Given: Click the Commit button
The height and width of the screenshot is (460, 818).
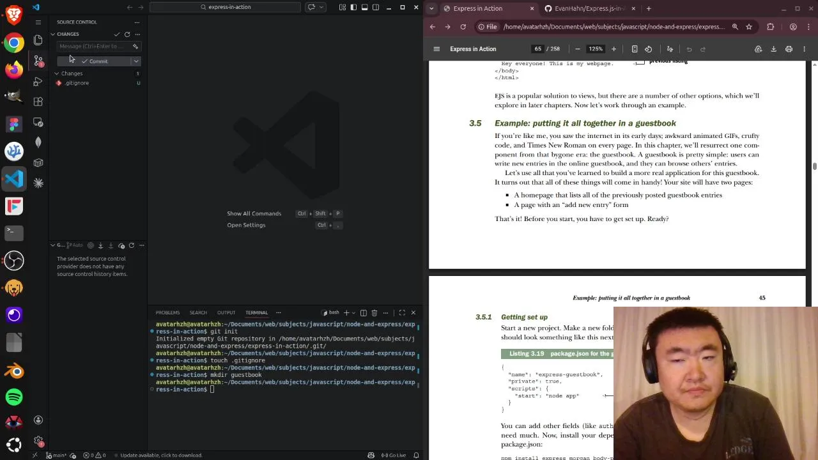Looking at the screenshot, I should point(94,61).
